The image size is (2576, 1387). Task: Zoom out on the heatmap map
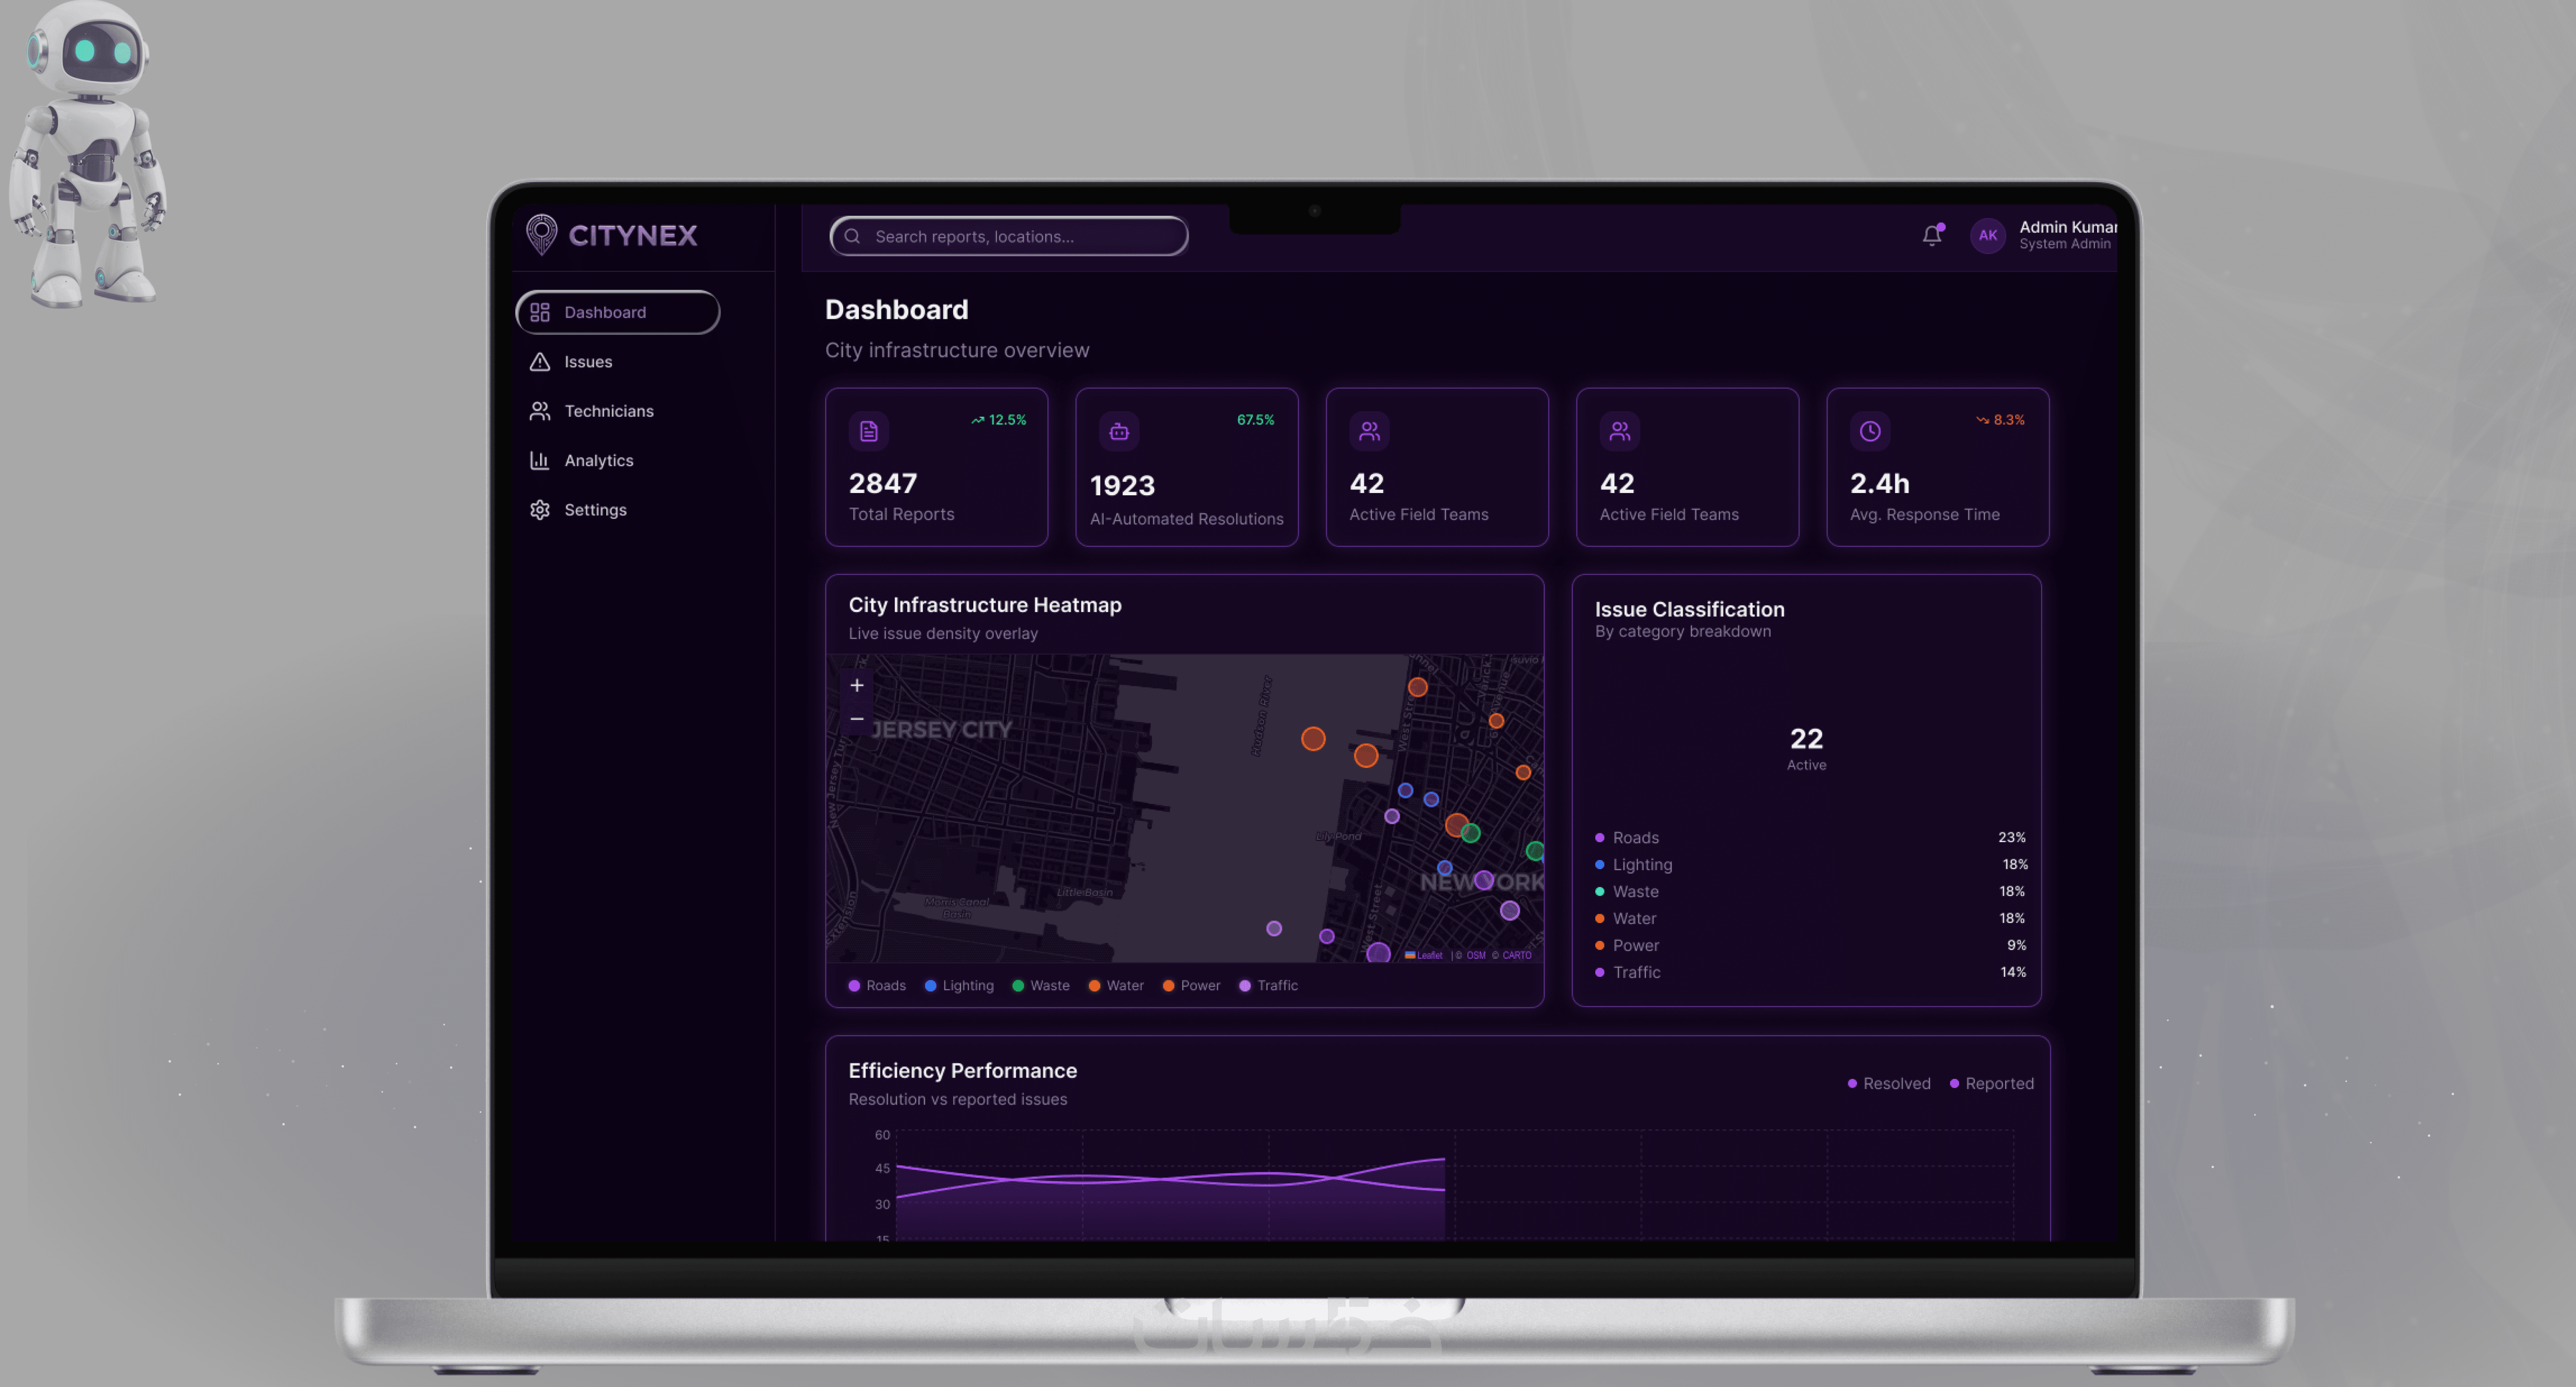[x=857, y=719]
